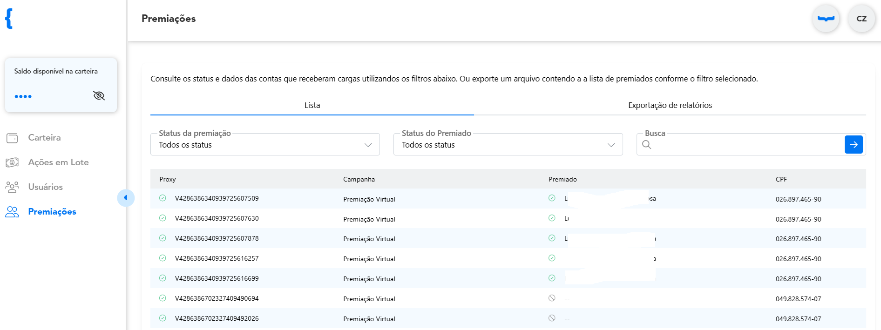Select proxy V4286386340939725616257
Image resolution: width=881 pixels, height=330 pixels.
(x=217, y=259)
